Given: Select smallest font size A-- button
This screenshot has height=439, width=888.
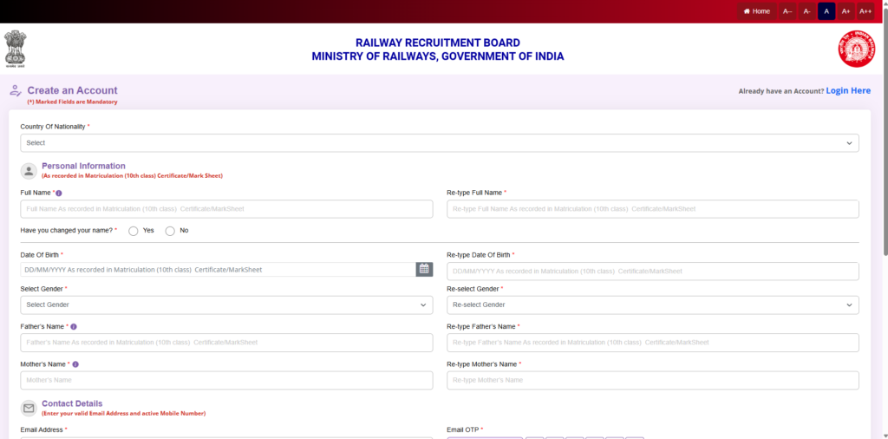Looking at the screenshot, I should pos(787,11).
